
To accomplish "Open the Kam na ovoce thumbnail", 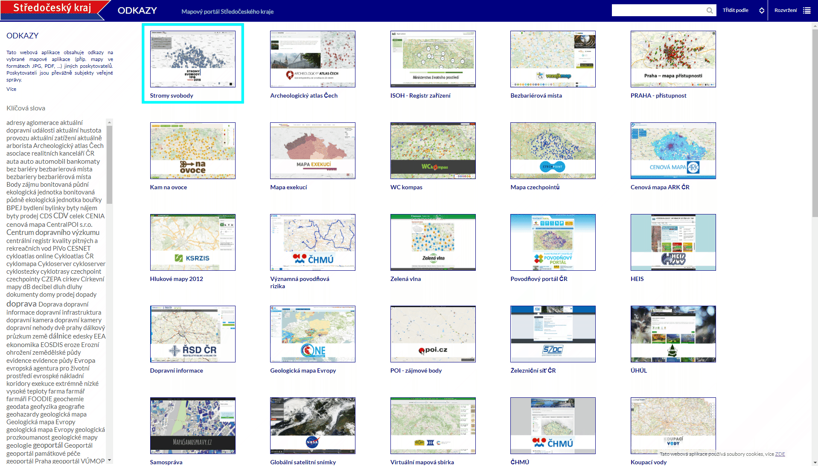I will 192,151.
